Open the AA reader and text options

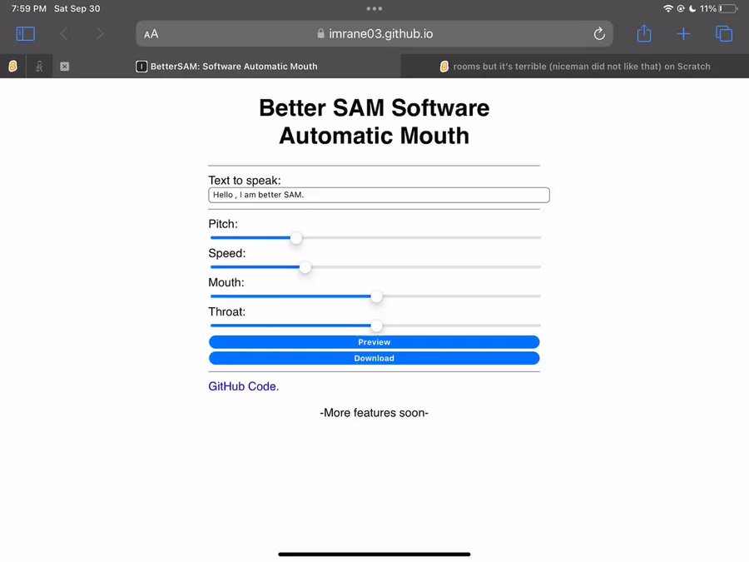(x=151, y=34)
